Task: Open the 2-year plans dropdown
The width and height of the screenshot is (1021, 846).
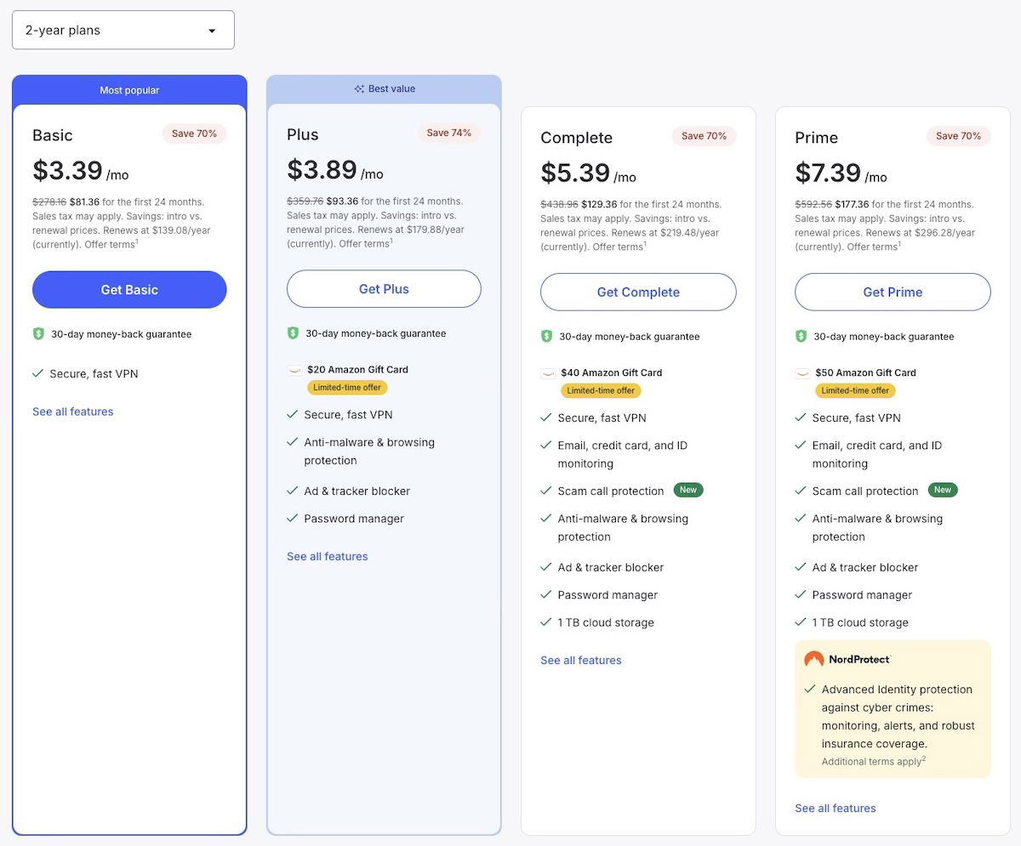Action: coord(123,30)
